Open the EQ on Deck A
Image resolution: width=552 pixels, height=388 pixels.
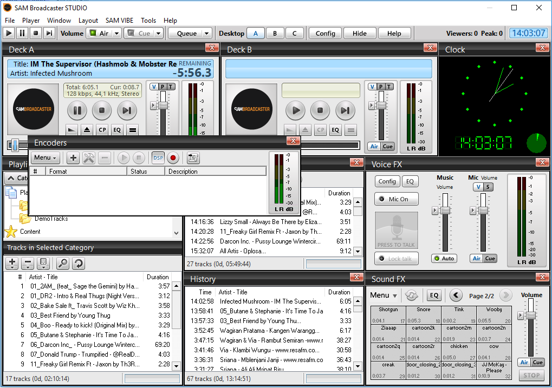(x=117, y=130)
